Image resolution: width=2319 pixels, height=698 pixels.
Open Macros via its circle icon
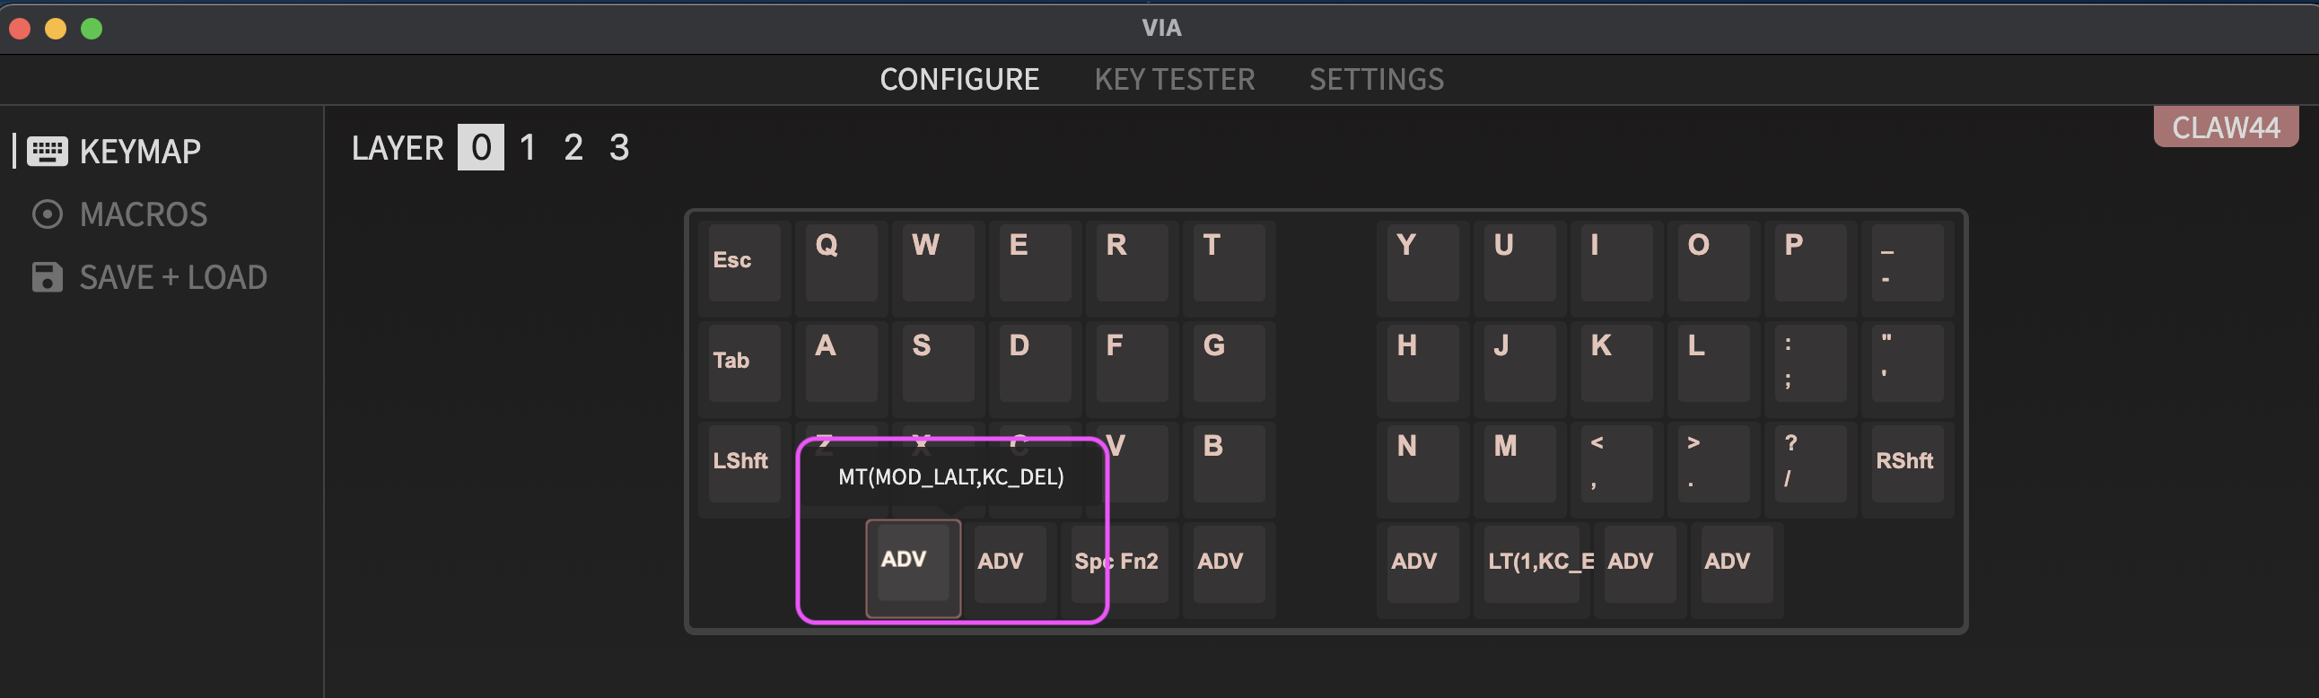coord(47,214)
